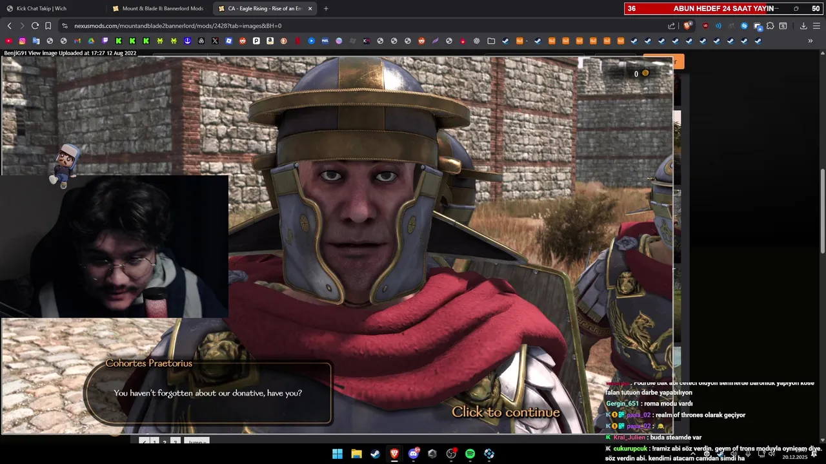Screen dimensions: 826x464
Task: Share this page via share icon
Action: pyautogui.click(x=671, y=26)
